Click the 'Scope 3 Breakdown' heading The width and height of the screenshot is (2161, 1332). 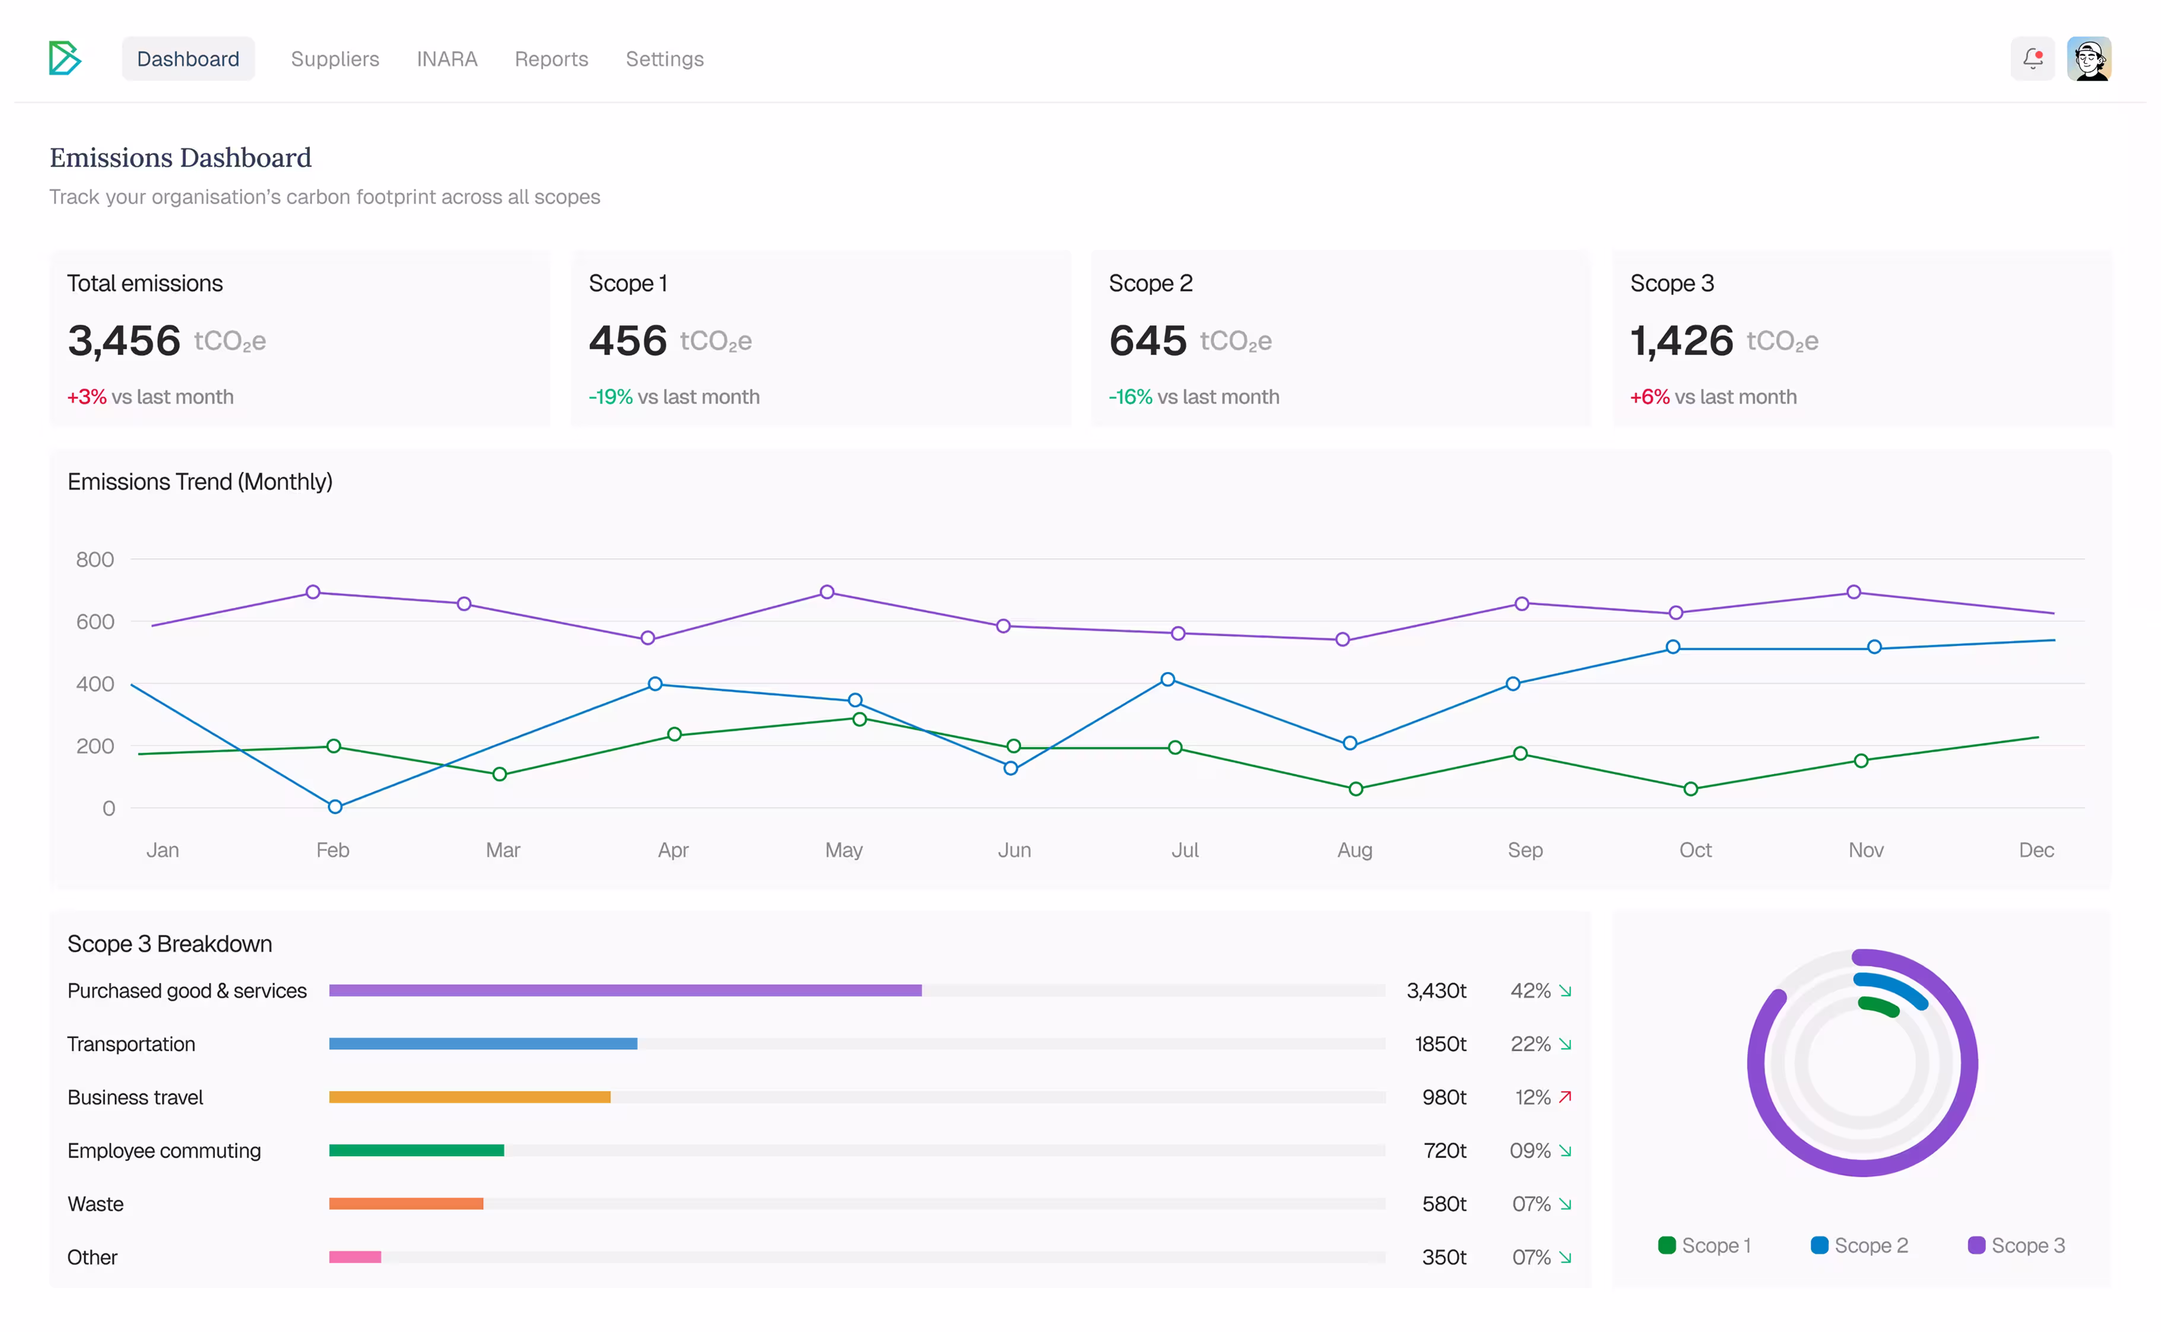tap(169, 944)
